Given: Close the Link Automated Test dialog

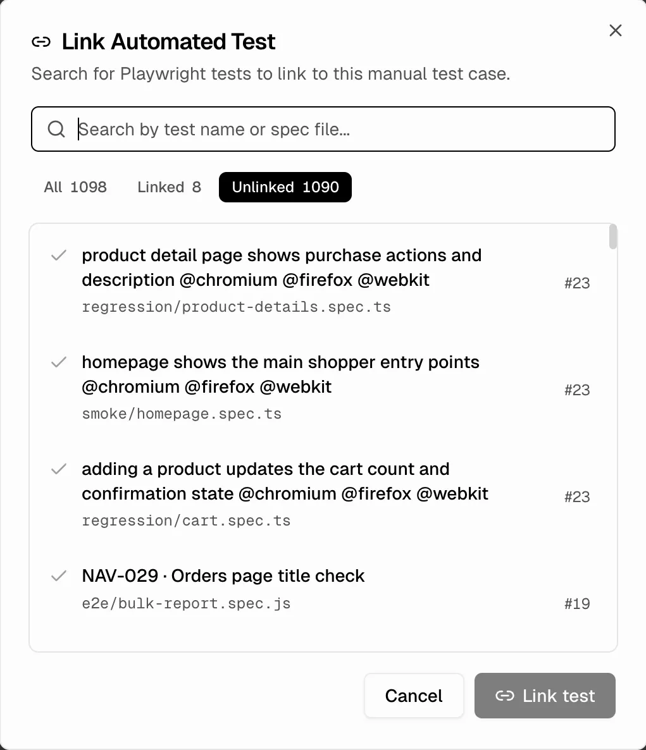Looking at the screenshot, I should click(614, 30).
